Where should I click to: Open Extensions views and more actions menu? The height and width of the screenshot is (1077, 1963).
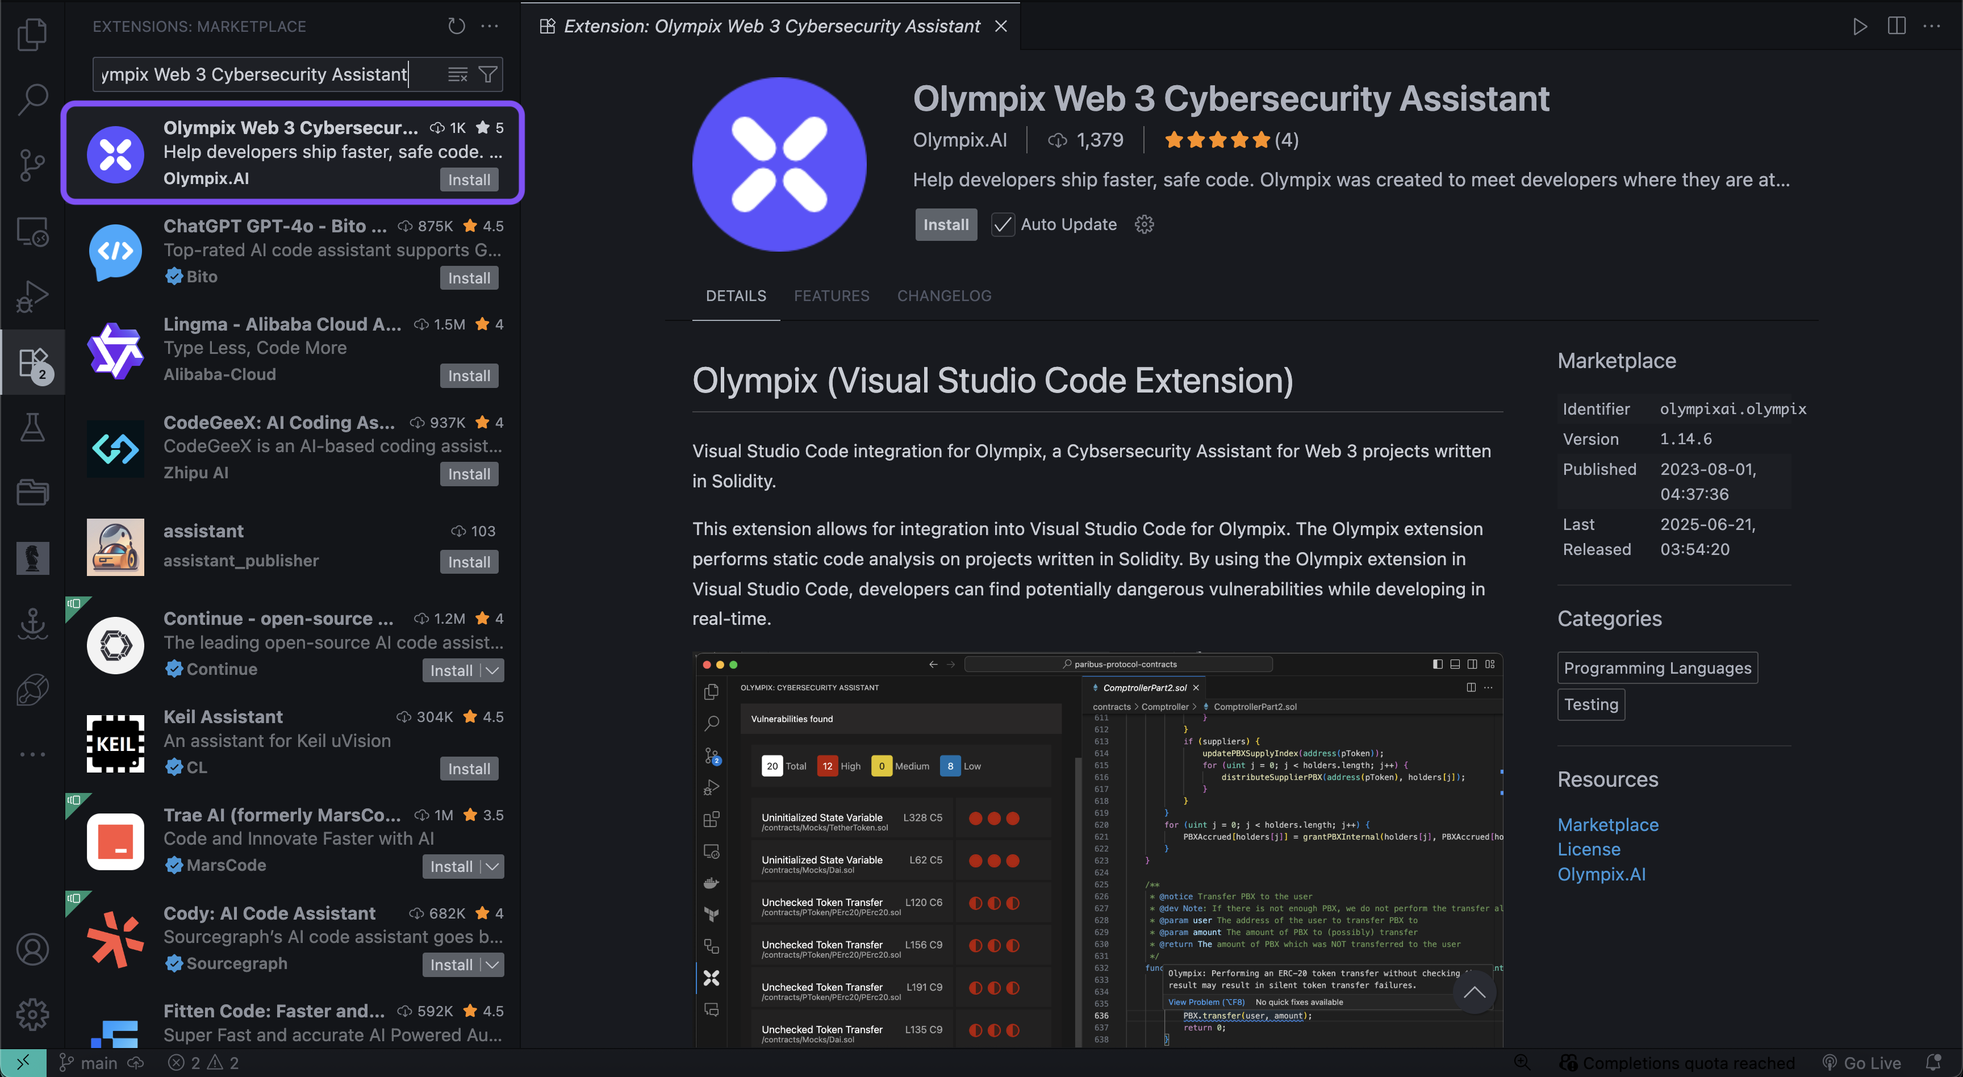489,26
